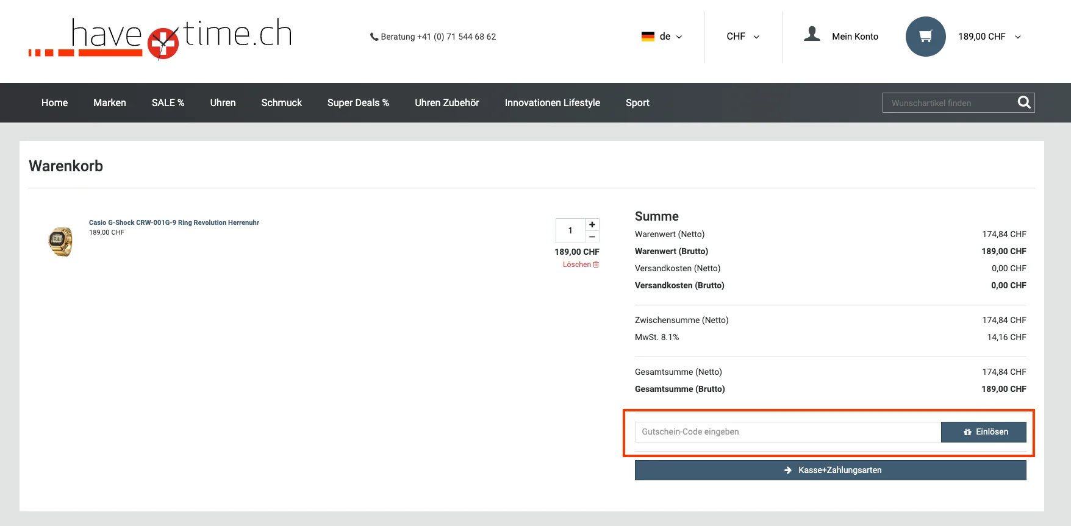Click Löschen to remove the item
The width and height of the screenshot is (1071, 526).
tap(581, 265)
